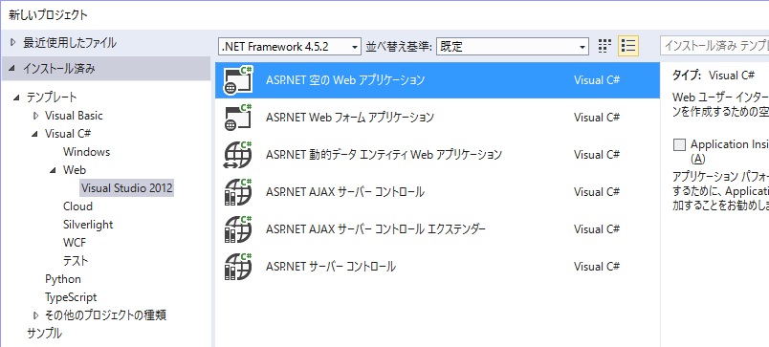Expand the Visual Basic tree node

pos(35,116)
